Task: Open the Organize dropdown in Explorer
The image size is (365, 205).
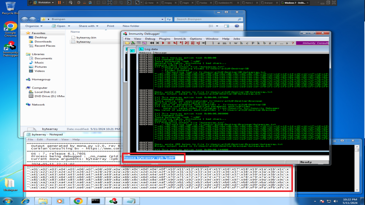Action: [33, 26]
